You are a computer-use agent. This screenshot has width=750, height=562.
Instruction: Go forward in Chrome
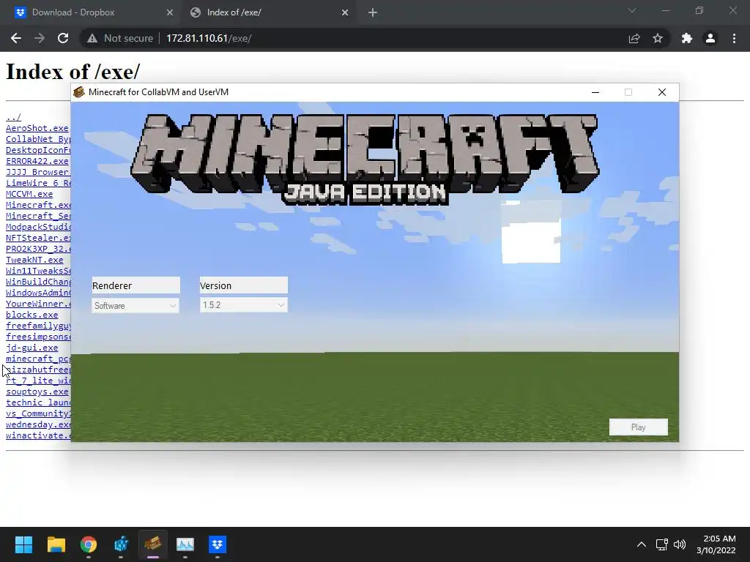[40, 38]
